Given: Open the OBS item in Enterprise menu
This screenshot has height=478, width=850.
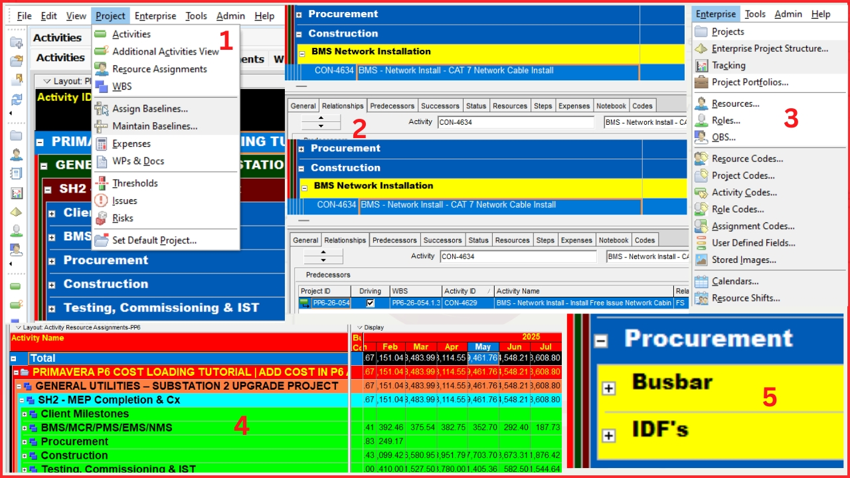Looking at the screenshot, I should coord(723,137).
